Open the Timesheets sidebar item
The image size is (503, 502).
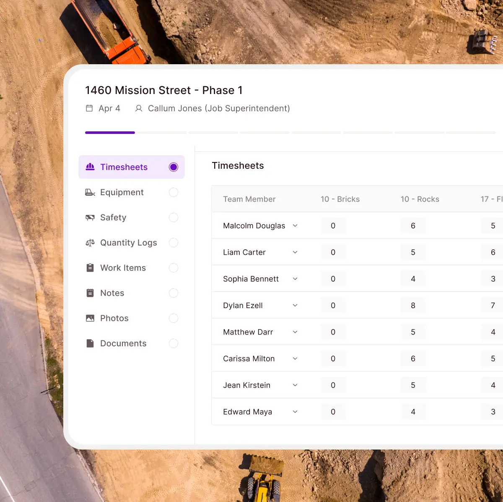[x=132, y=167]
